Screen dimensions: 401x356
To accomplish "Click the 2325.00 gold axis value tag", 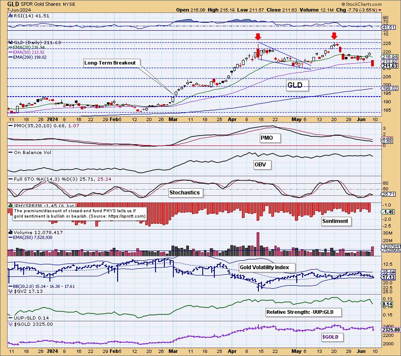I will tap(391, 330).
